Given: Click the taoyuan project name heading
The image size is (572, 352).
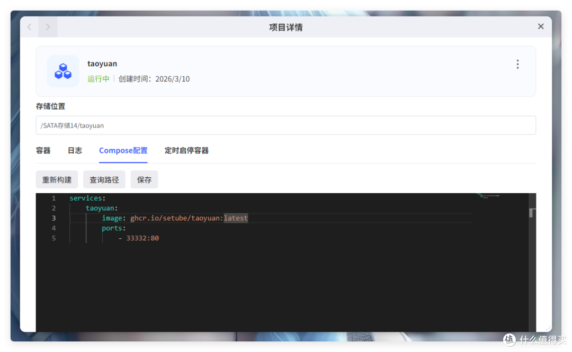Looking at the screenshot, I should (x=102, y=64).
